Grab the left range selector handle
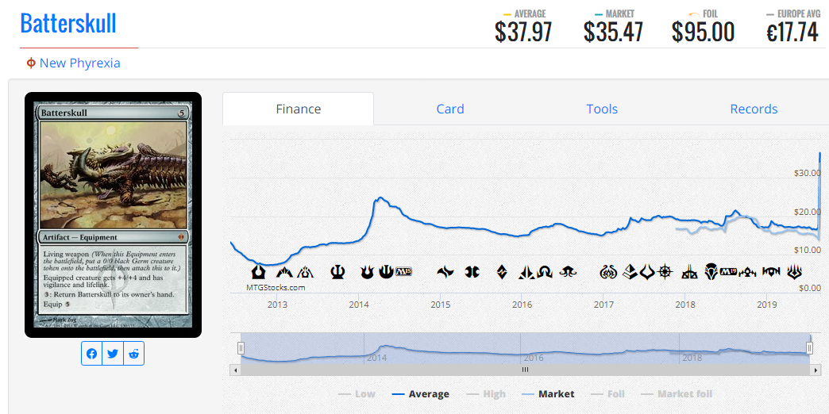The height and width of the screenshot is (414, 829). pyautogui.click(x=241, y=348)
